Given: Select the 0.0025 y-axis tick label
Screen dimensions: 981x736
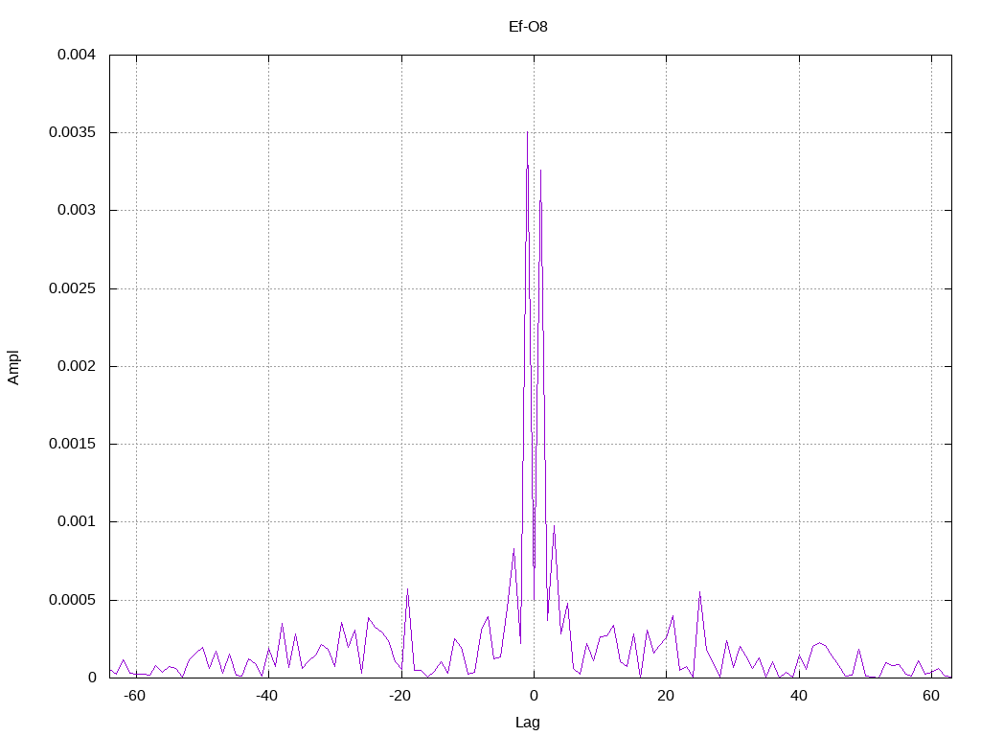Looking at the screenshot, I should (72, 287).
